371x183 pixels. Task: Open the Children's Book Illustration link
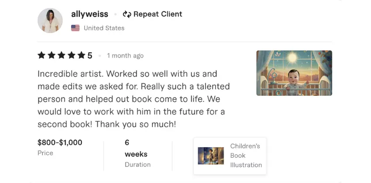coord(246,156)
